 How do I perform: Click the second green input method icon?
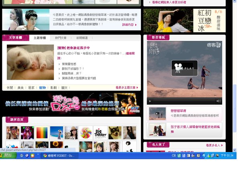184,156
